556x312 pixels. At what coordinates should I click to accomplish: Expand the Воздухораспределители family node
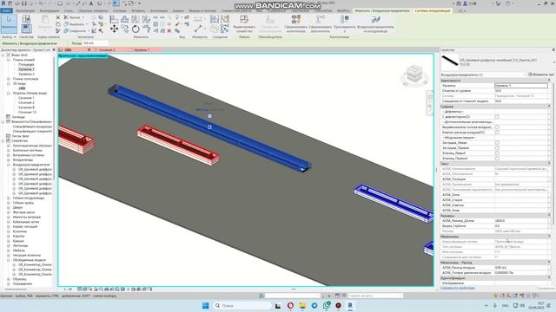9,165
